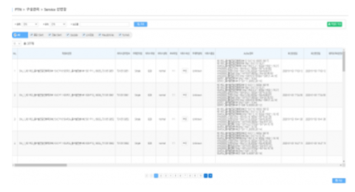Go to page 2 in pagination
This screenshot has height=192, width=355.
(x=161, y=176)
